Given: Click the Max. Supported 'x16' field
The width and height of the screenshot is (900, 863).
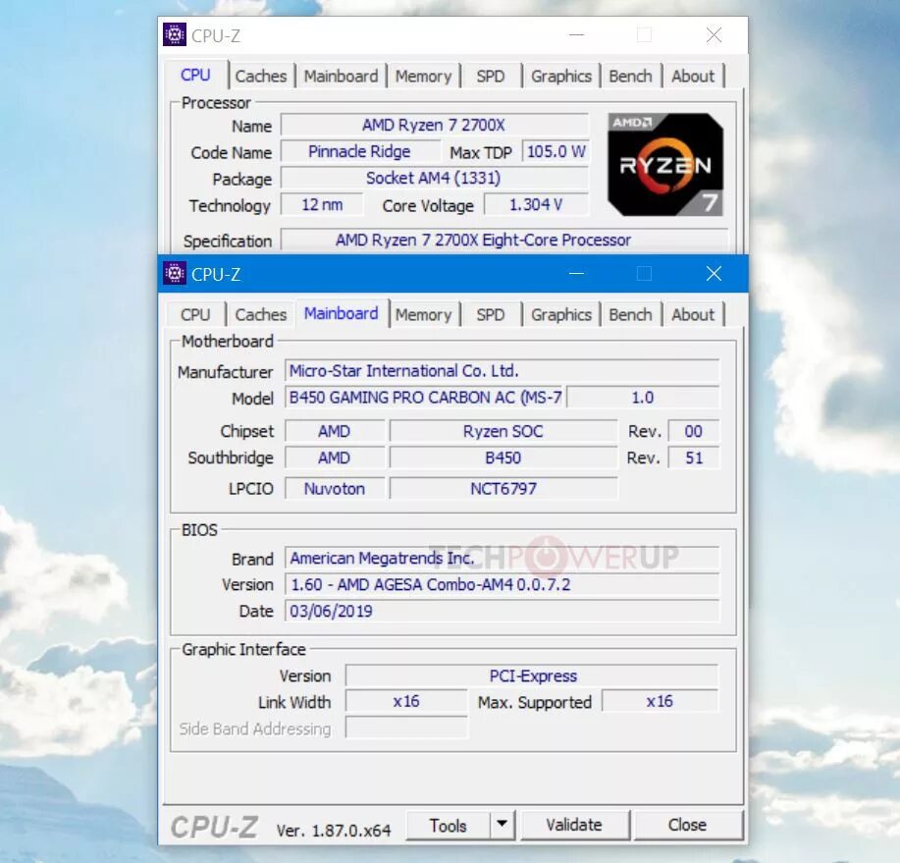Looking at the screenshot, I should [x=660, y=702].
